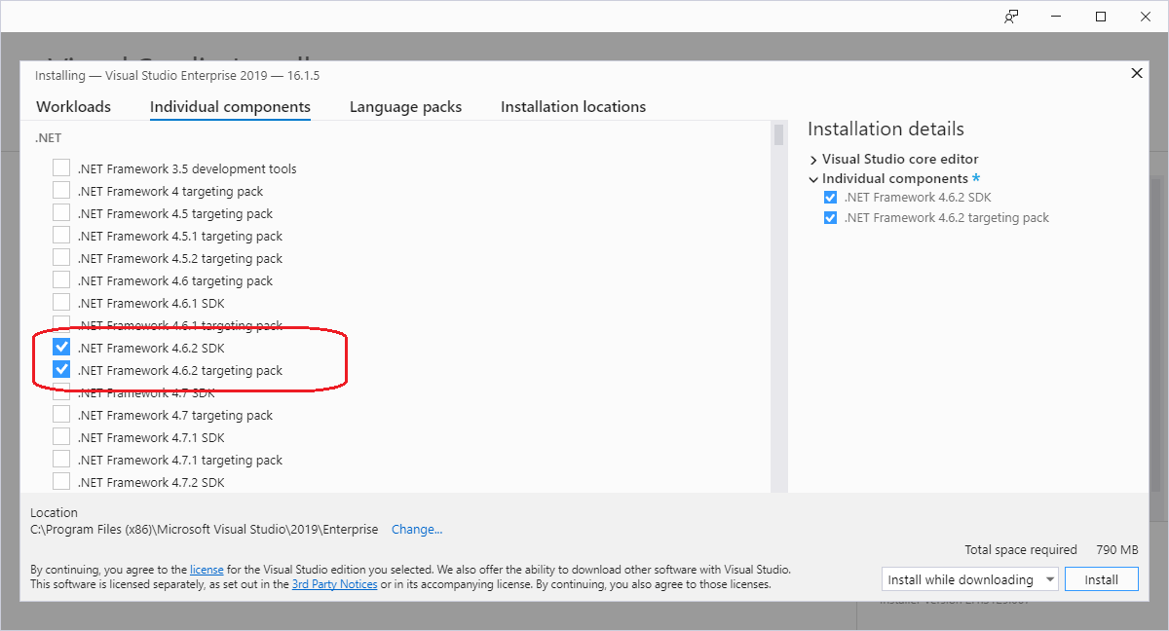Click the 790 MB total space value
Image resolution: width=1169 pixels, height=631 pixels.
point(1116,550)
